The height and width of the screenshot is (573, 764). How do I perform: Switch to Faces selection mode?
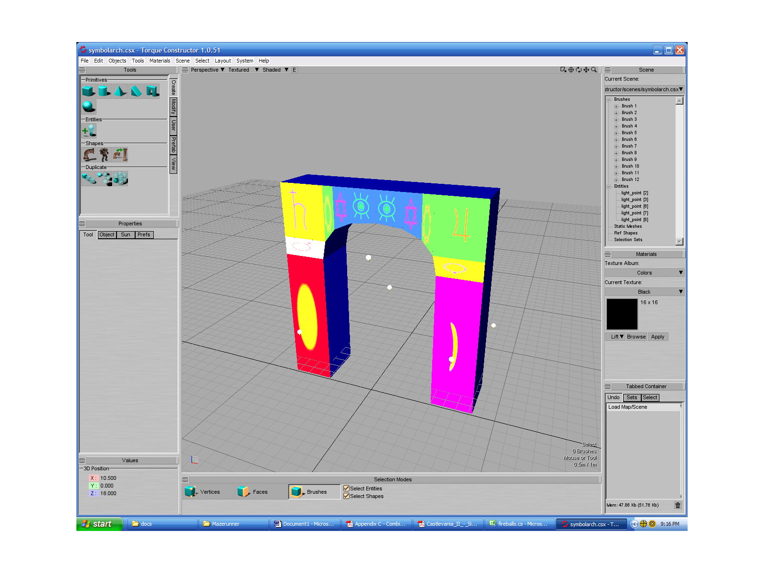(x=261, y=492)
